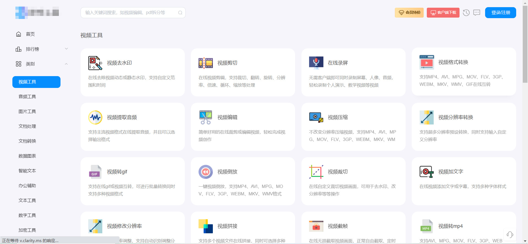Select 文档处理 in the sidebar
The image size is (528, 244).
coord(27,126)
